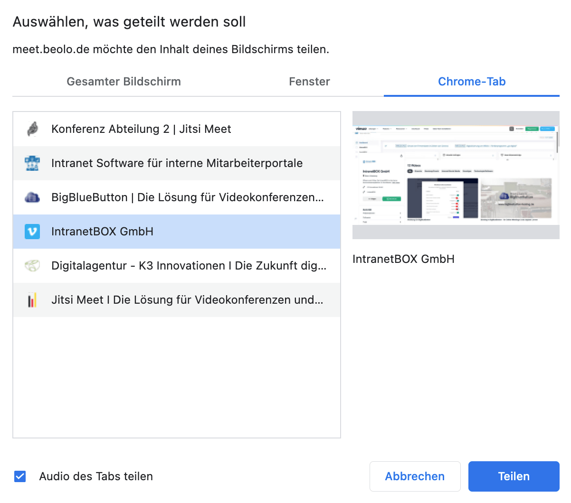Choose Intranet Software für interne Mitarbeiterportale
Image resolution: width=571 pixels, height=503 pixels.
(177, 163)
